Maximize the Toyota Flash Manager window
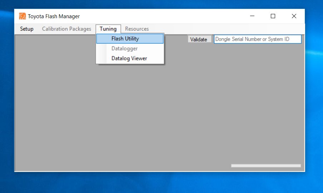Screen dimensions: 323x193 pyautogui.click(x=273, y=16)
